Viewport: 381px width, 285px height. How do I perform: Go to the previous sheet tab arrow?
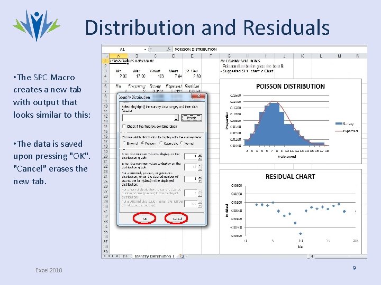click(x=109, y=256)
